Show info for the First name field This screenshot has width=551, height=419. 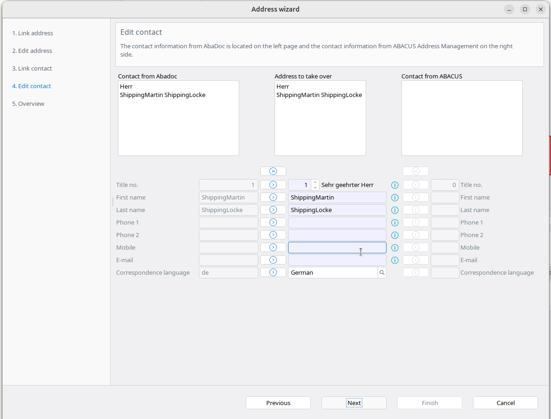pyautogui.click(x=395, y=198)
